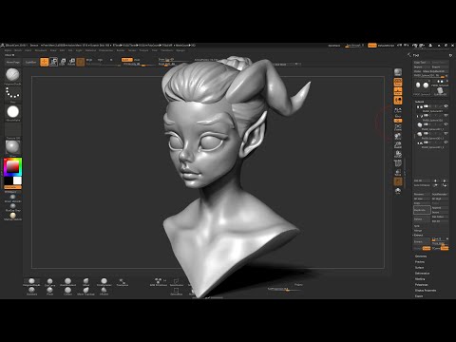This screenshot has height=342, width=456.
Task: Open the white circle alpha selector
Action: 12,111
